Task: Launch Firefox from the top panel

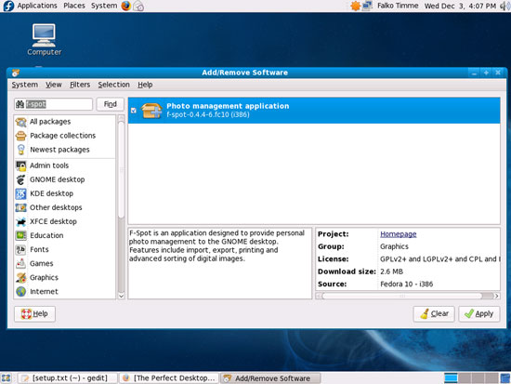Action: pyautogui.click(x=126, y=6)
